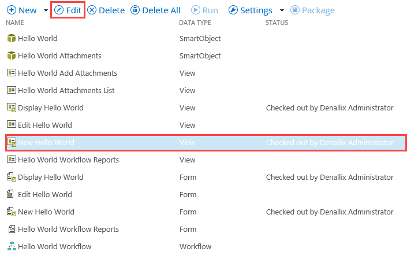This screenshot has width=407, height=259.
Task: Click the STATUS column header
Action: (277, 23)
